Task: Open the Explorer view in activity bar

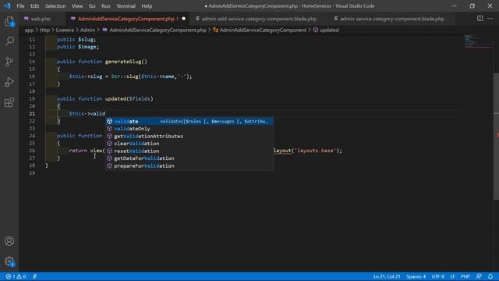Action: pyautogui.click(x=9, y=22)
